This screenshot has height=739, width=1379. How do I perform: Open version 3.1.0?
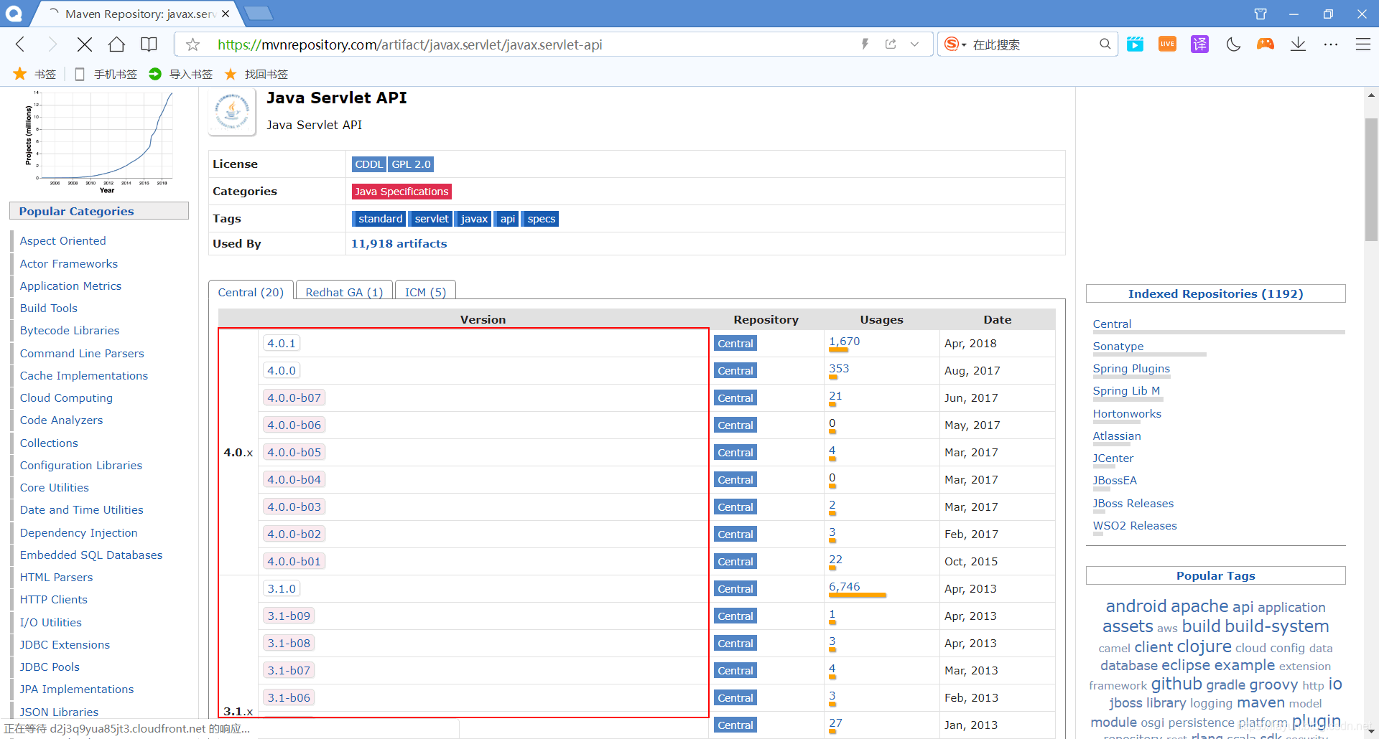282,588
